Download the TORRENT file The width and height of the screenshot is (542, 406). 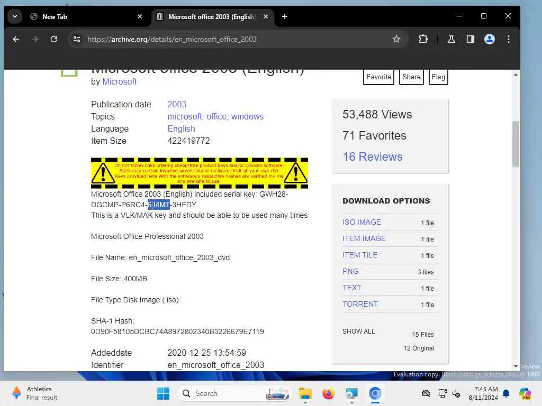coord(360,304)
